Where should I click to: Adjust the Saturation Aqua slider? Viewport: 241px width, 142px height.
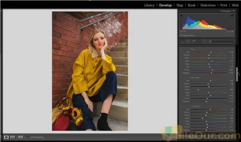pos(209,92)
